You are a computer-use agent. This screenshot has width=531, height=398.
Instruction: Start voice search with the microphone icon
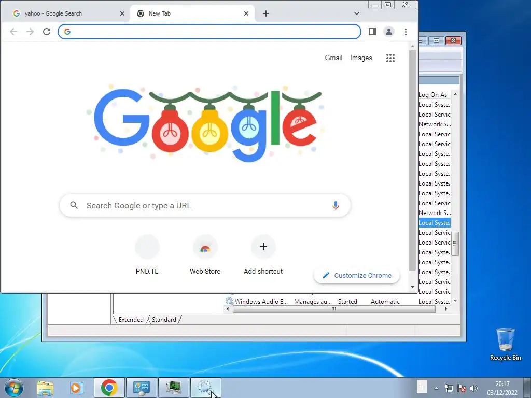coord(336,205)
